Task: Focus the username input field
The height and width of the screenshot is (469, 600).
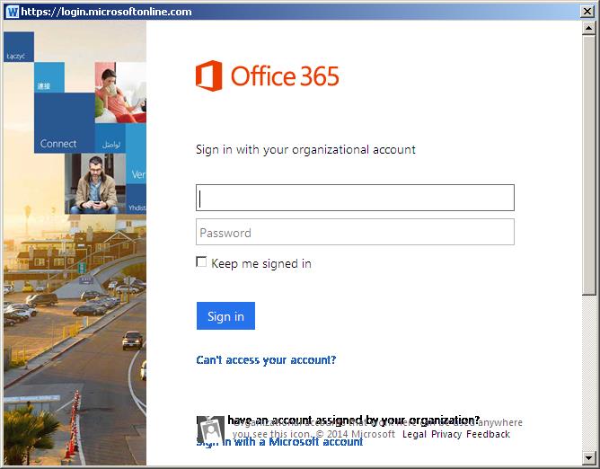Action: (355, 198)
